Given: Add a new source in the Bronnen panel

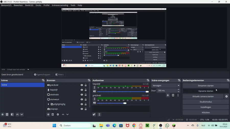Looking at the screenshot, I should (x=48, y=114).
